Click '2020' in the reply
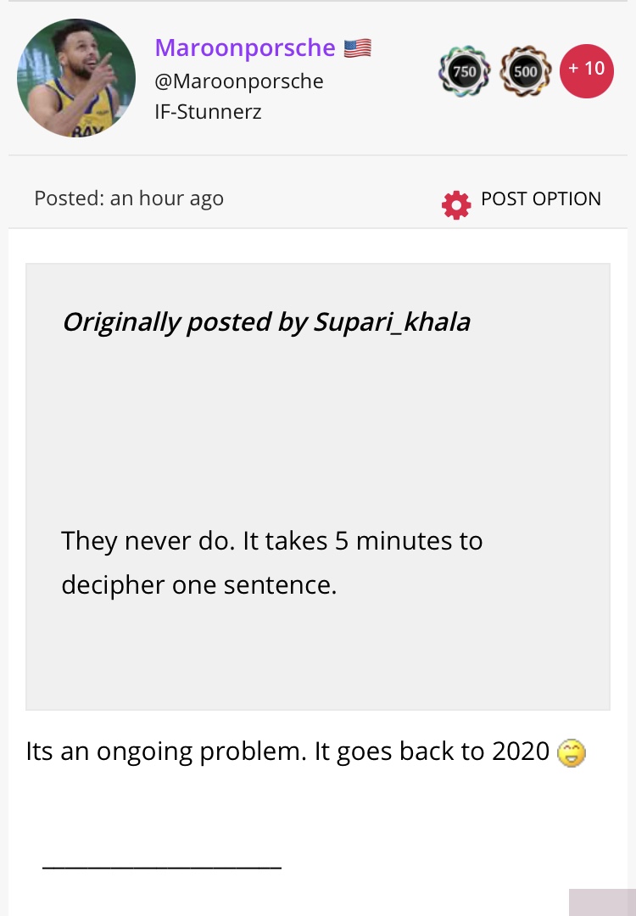 [x=521, y=751]
